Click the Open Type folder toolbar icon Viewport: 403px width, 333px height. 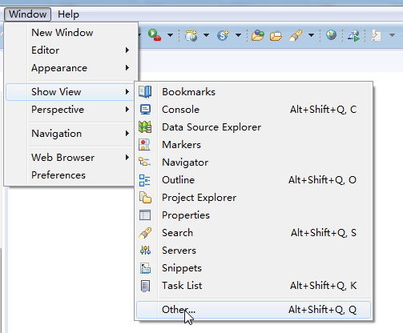pyautogui.click(x=258, y=35)
